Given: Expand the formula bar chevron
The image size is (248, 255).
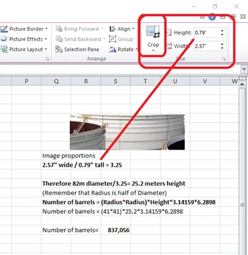Looking at the screenshot, I should coord(244,69).
